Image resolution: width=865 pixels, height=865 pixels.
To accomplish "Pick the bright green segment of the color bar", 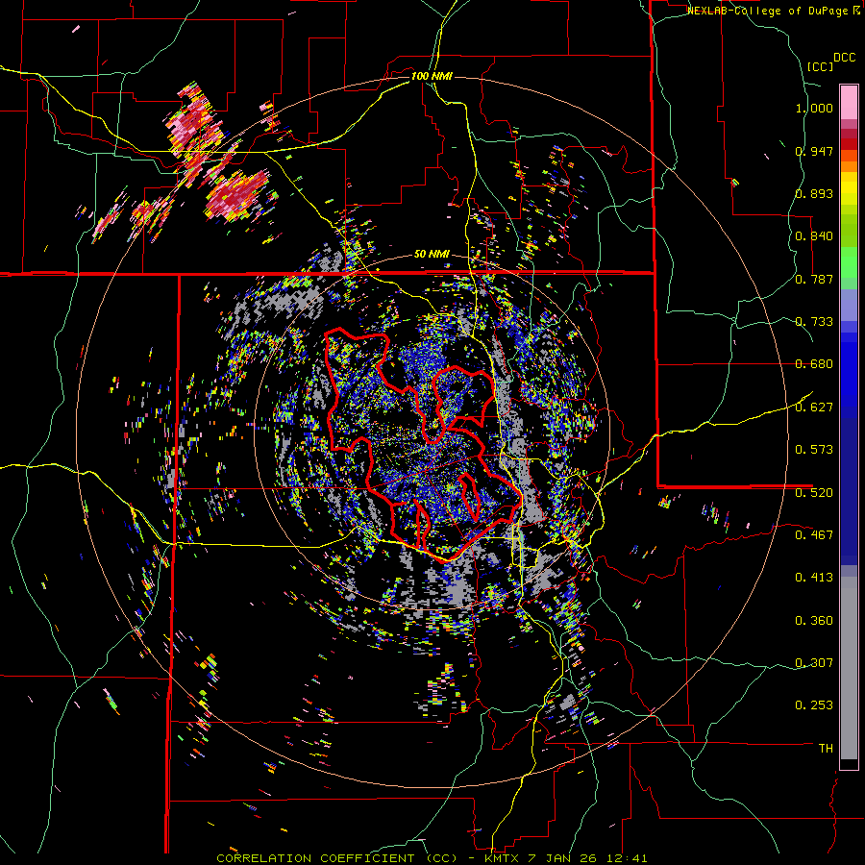I will [x=849, y=261].
